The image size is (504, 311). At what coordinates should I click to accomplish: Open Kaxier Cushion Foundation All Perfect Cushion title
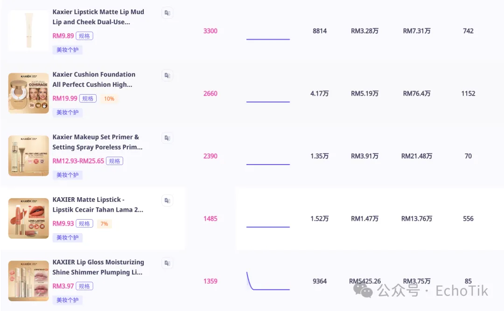[x=94, y=79]
